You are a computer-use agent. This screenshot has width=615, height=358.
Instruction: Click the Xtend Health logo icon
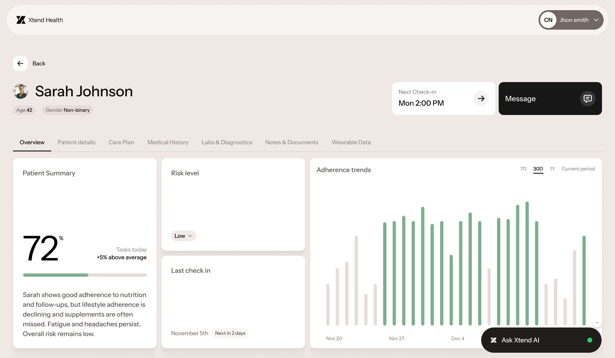(21, 20)
